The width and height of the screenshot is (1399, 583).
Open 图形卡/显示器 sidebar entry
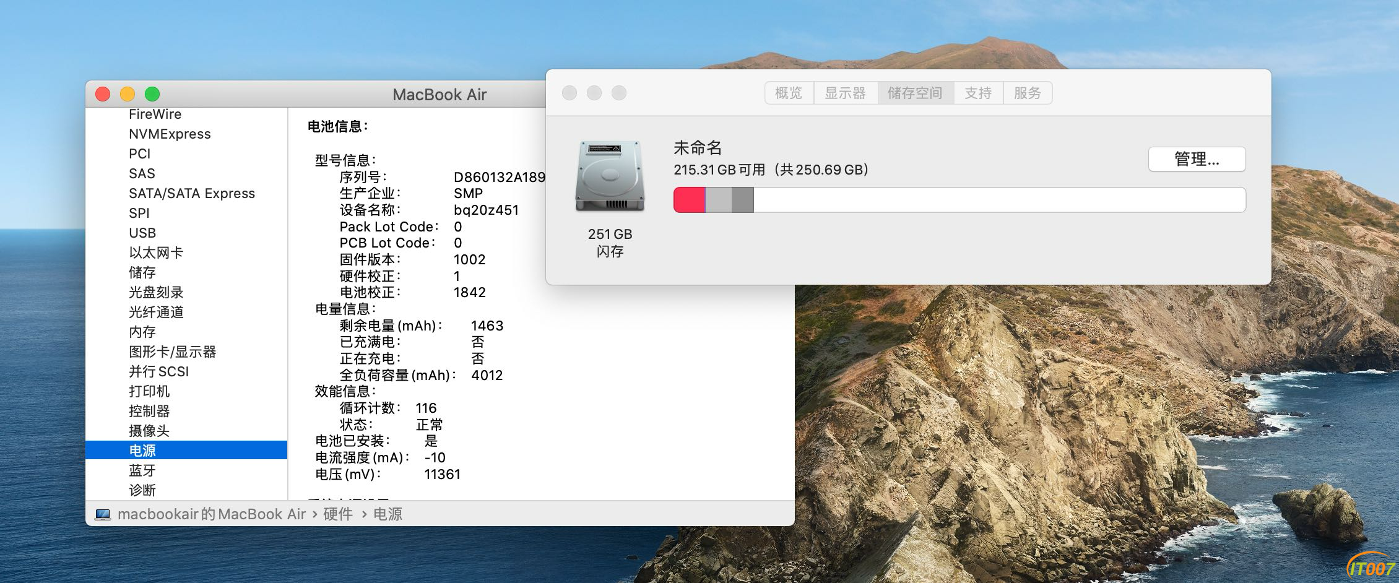click(x=172, y=352)
